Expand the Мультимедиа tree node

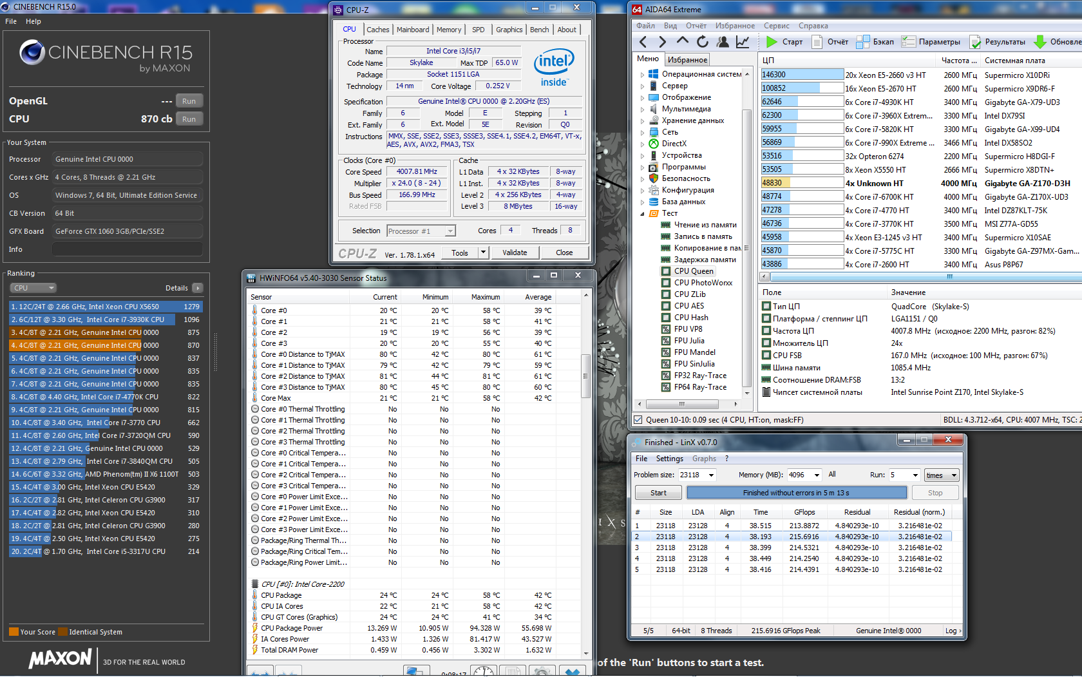coord(642,109)
